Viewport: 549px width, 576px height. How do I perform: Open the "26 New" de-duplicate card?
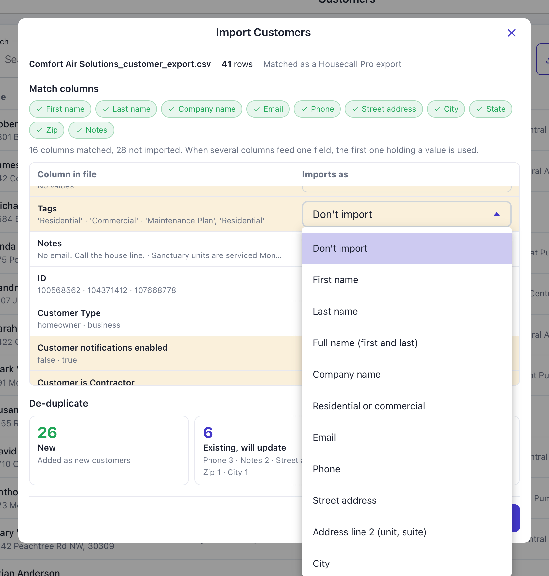109,451
